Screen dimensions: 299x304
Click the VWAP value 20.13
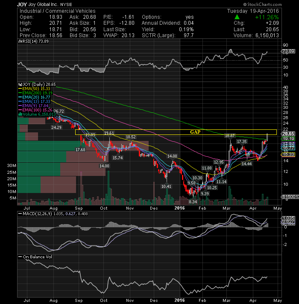click(x=128, y=35)
